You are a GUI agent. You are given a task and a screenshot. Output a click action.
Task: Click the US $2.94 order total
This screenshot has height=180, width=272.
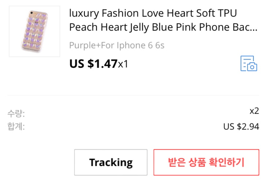(x=241, y=127)
